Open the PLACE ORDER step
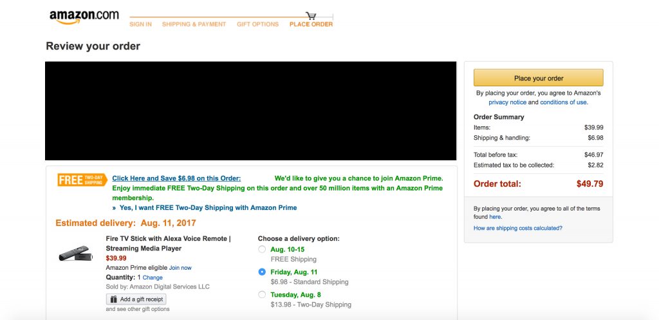The width and height of the screenshot is (659, 320). coord(311,24)
